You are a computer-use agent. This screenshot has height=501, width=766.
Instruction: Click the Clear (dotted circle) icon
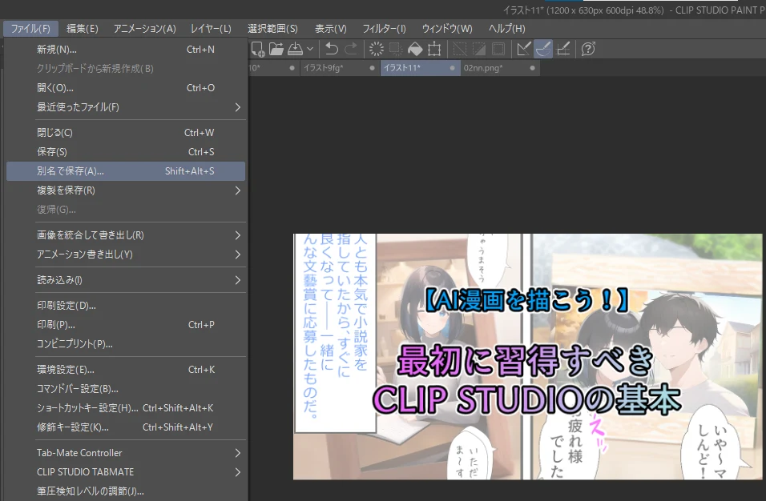(x=376, y=50)
